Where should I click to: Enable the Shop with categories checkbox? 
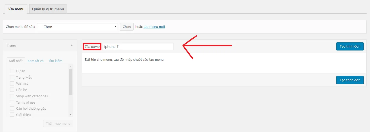click(x=12, y=96)
